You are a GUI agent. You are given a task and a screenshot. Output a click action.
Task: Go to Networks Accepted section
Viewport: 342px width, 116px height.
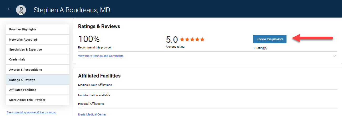38,40
